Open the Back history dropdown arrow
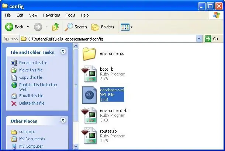 (x=28, y=27)
